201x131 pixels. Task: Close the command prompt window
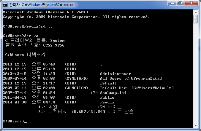[x=191, y=3]
